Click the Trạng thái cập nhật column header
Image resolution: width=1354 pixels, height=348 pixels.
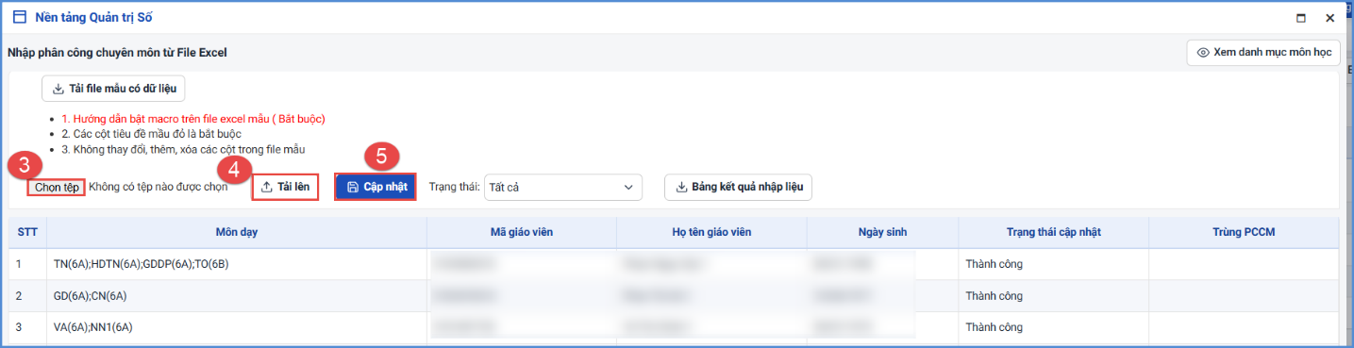coord(1053,232)
